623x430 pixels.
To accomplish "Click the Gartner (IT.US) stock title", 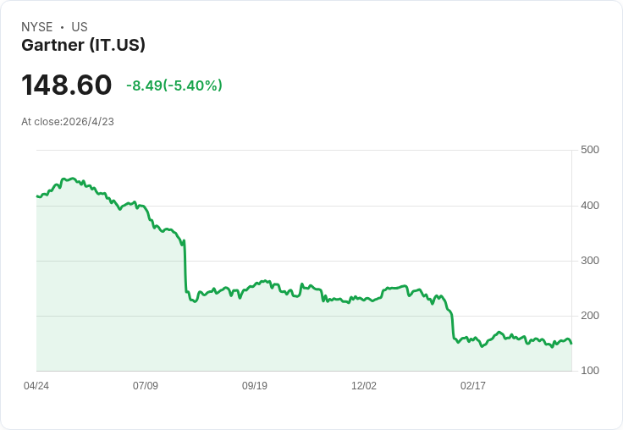I will (x=83, y=46).
